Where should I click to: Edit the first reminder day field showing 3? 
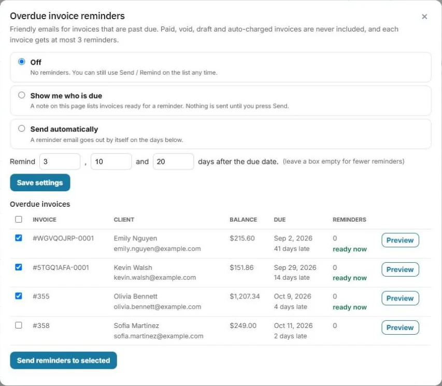60,162
